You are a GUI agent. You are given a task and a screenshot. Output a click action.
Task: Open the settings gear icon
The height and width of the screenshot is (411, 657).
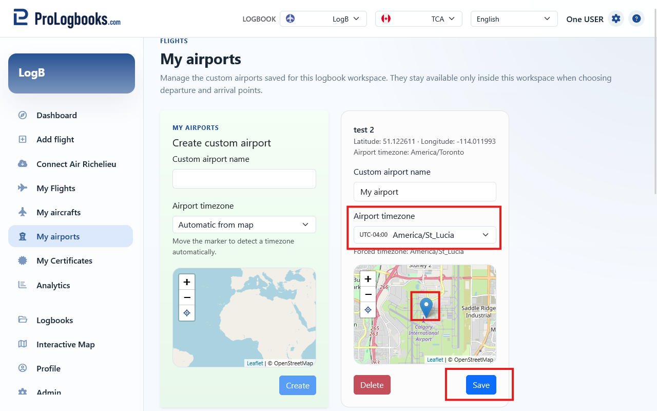[x=616, y=19]
